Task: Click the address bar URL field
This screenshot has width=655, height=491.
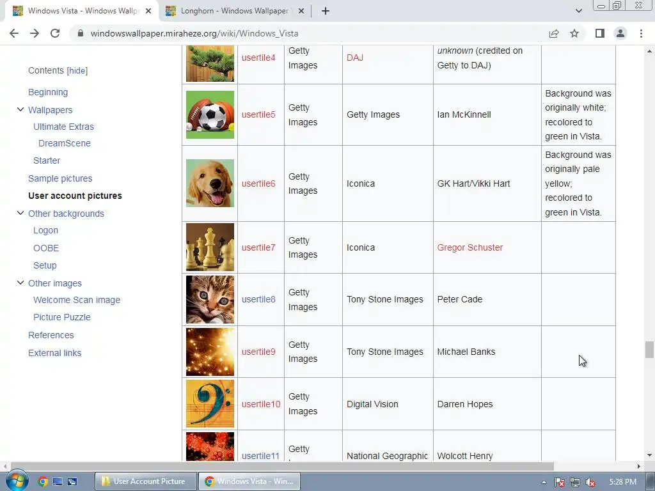Action: click(x=309, y=33)
